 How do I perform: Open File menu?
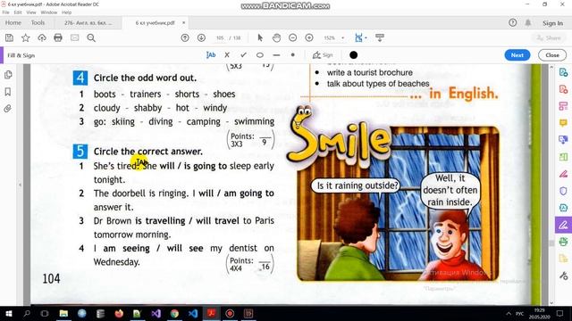[6, 12]
